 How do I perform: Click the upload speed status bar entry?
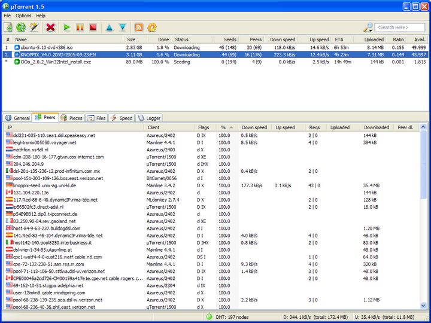(384, 317)
